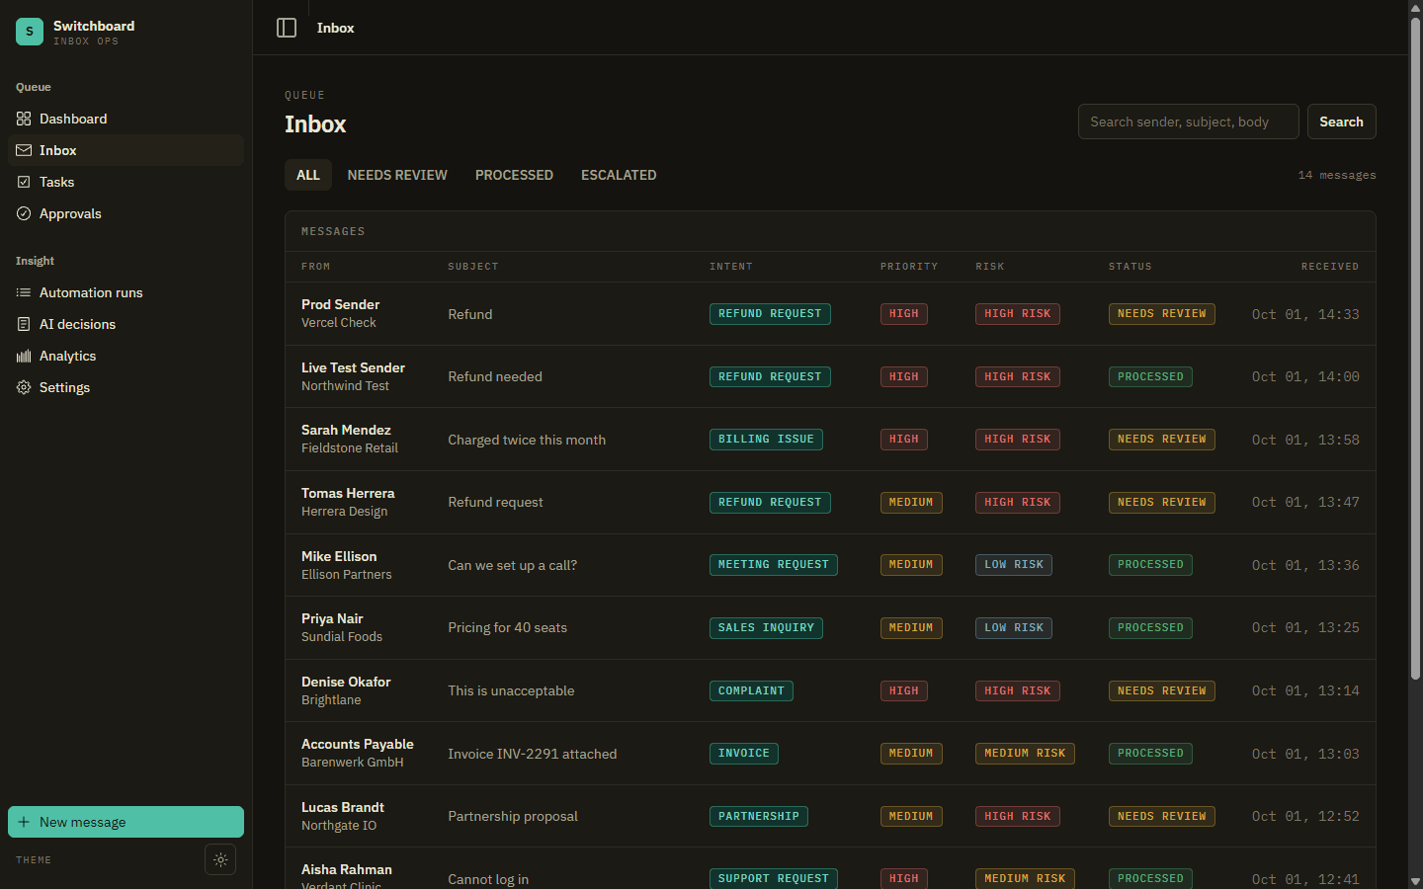Image resolution: width=1423 pixels, height=889 pixels.
Task: Open Approvals in sidebar
Action: tap(126, 213)
